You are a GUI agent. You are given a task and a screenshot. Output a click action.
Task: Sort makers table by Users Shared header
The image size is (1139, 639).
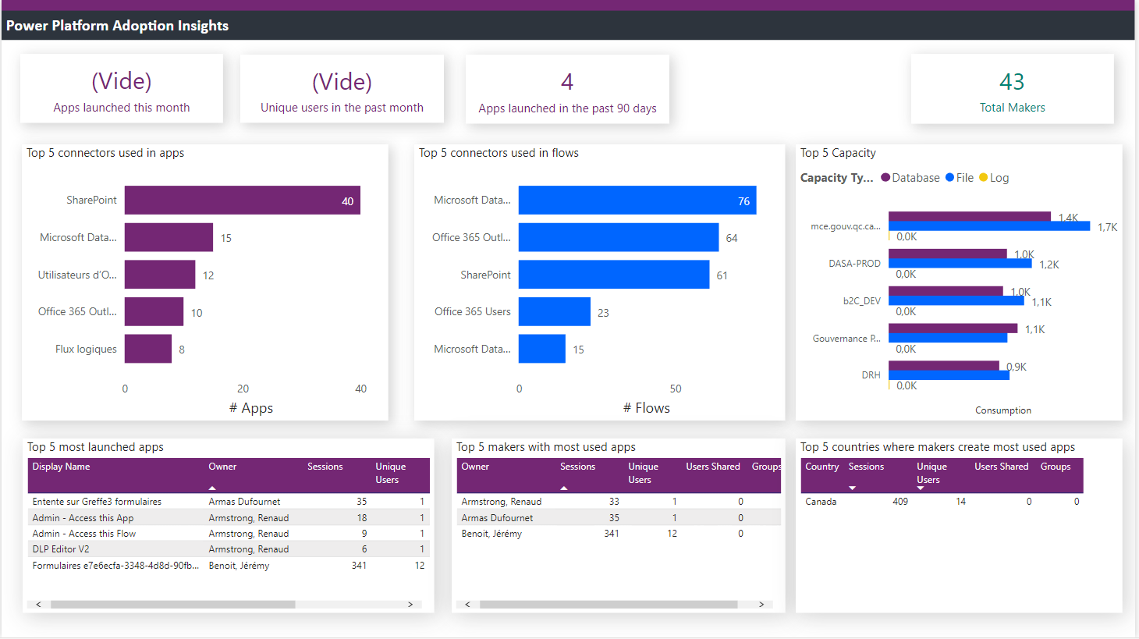[x=713, y=467]
